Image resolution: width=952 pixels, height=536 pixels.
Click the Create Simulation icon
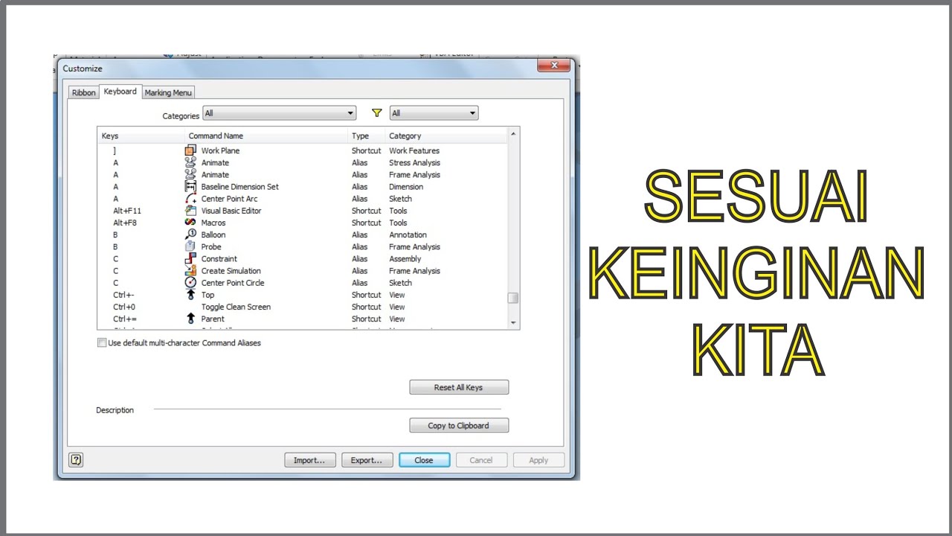click(x=190, y=270)
